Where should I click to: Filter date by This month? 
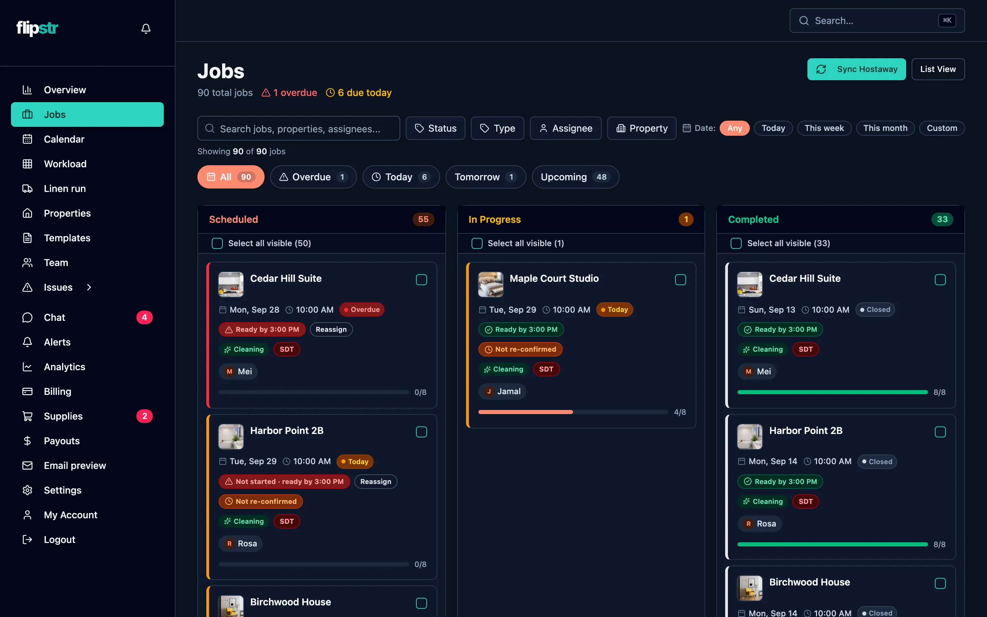[885, 128]
